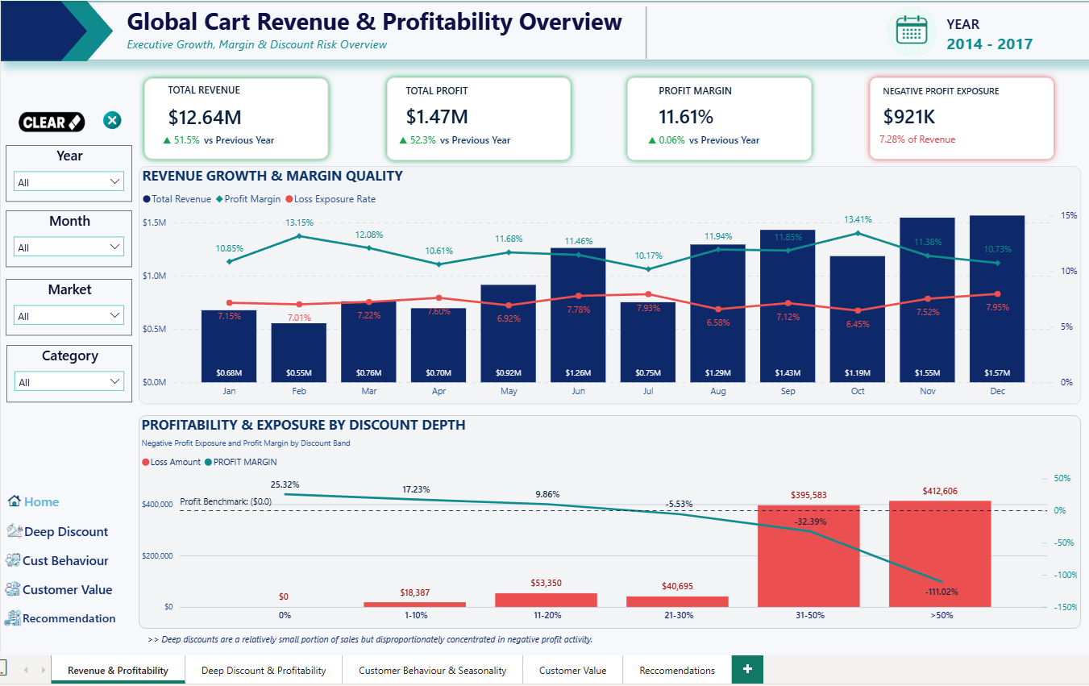Click the Revenue Growth & Margin Quality title

tap(272, 176)
